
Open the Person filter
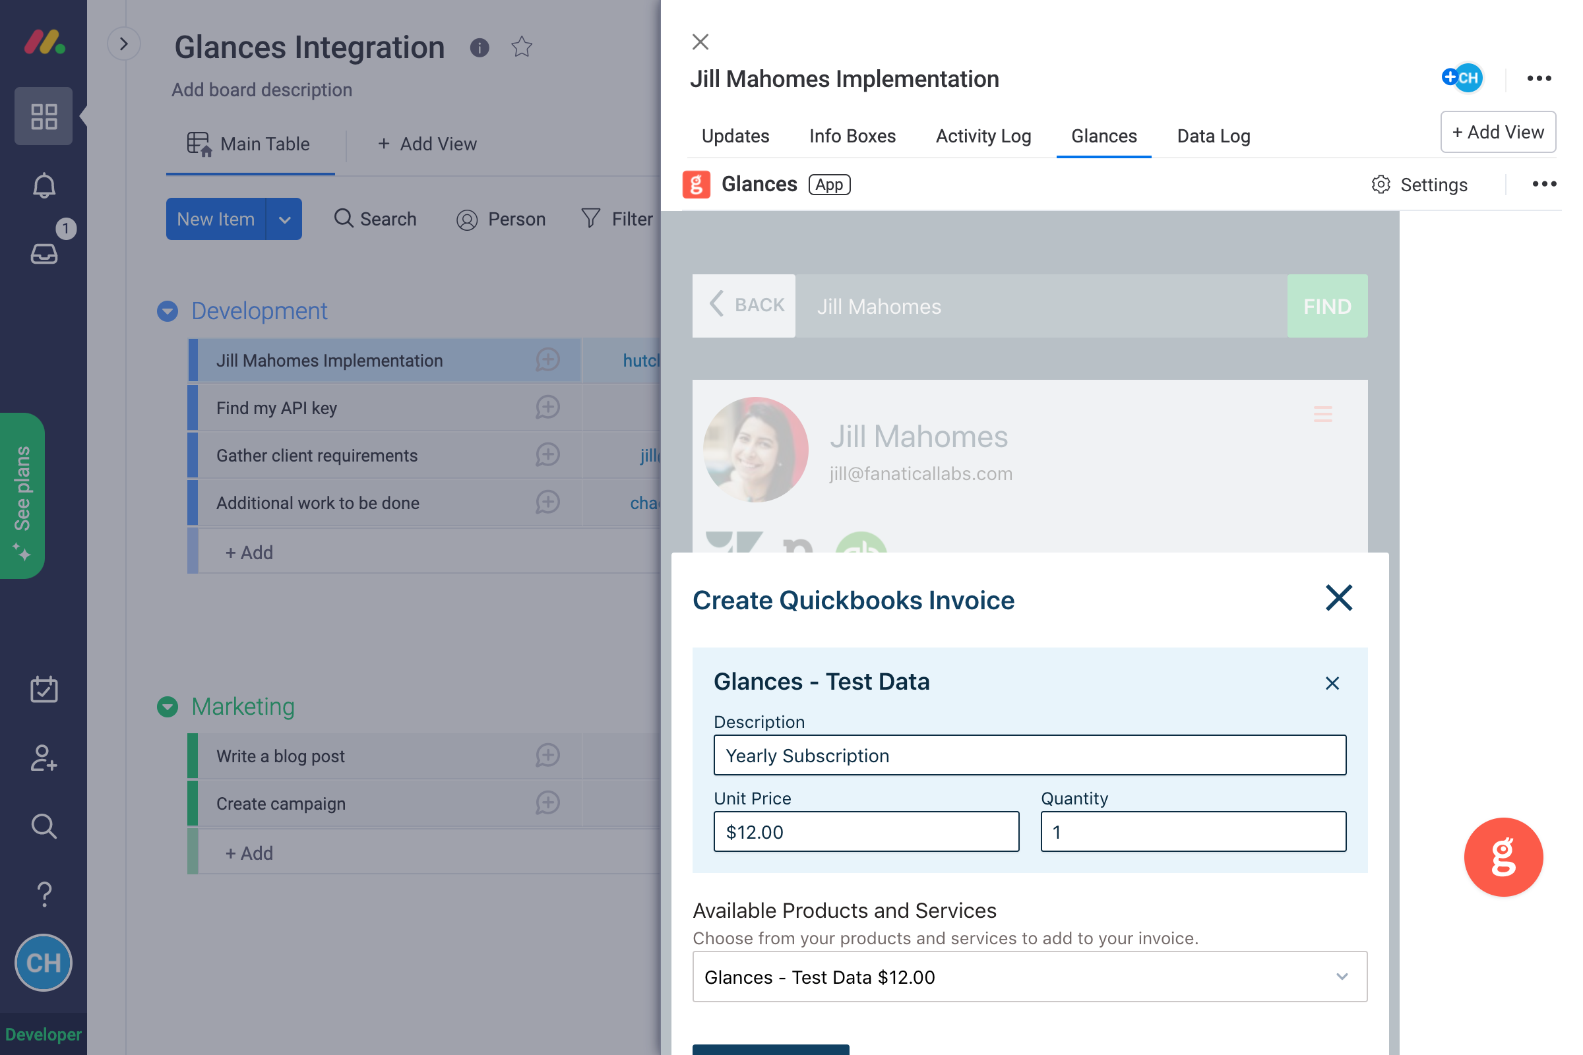(501, 220)
